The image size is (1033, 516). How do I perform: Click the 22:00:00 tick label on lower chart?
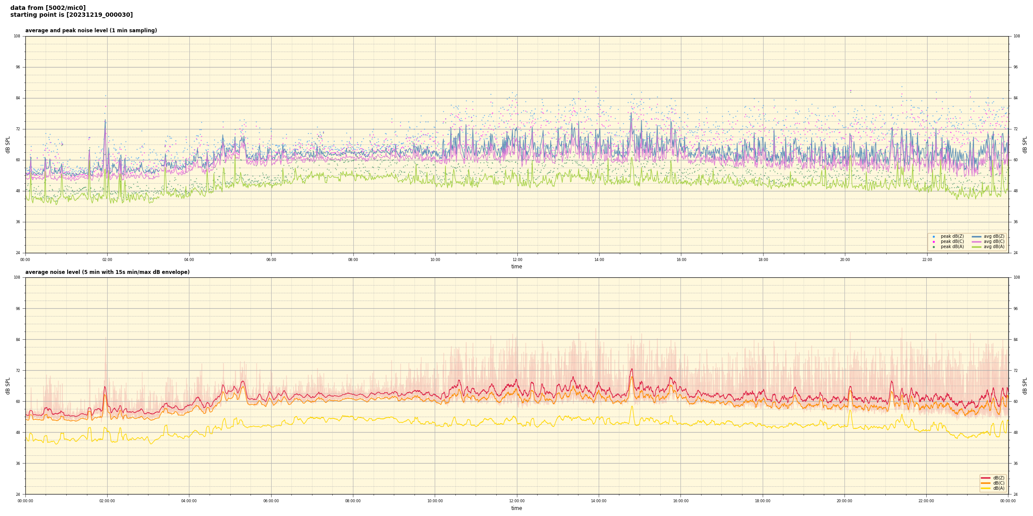(926, 501)
